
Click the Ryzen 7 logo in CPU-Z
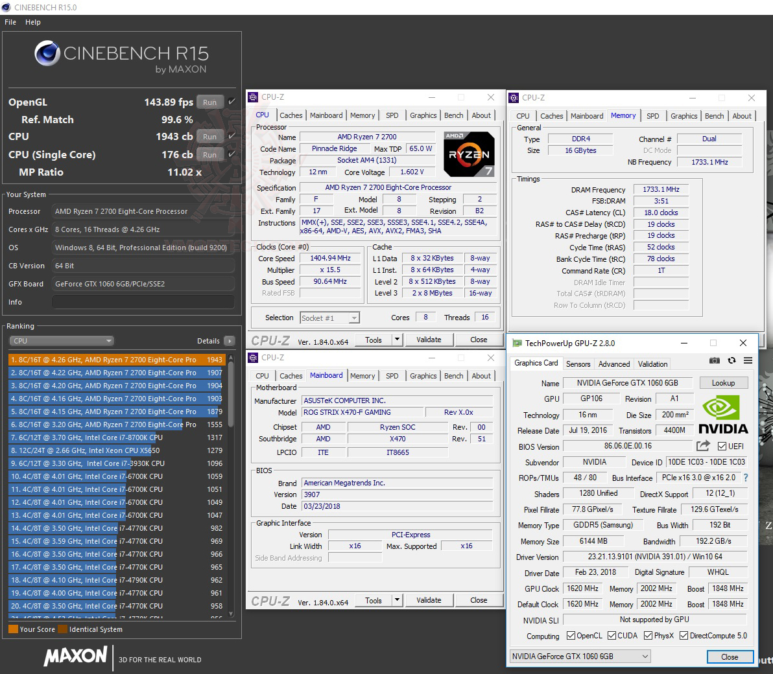(x=468, y=154)
